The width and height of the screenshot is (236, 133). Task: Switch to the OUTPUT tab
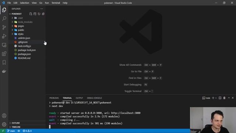tap(79, 98)
